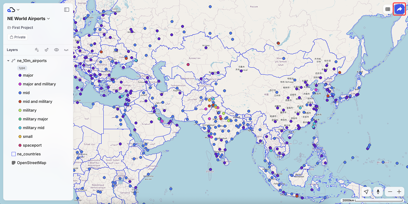Collapse all layers using the Layers header icon
Viewport: 408px width, 204px height.
pos(47,50)
